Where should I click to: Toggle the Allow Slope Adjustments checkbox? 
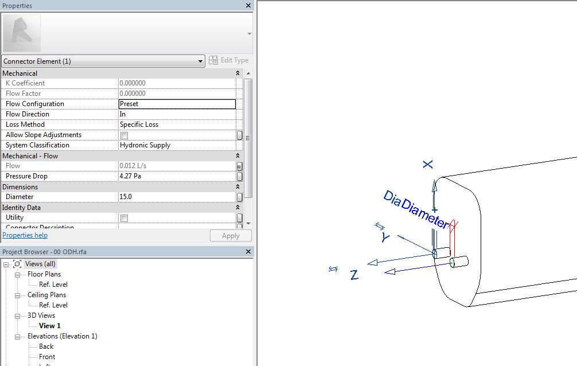click(123, 135)
